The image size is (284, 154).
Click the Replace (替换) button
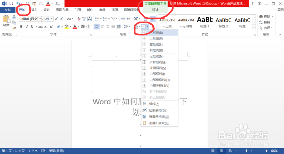point(265,22)
